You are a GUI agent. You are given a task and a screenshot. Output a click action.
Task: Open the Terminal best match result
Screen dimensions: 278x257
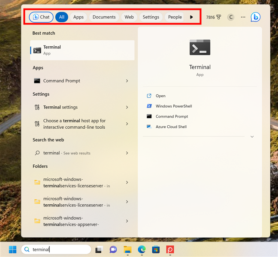(82, 50)
